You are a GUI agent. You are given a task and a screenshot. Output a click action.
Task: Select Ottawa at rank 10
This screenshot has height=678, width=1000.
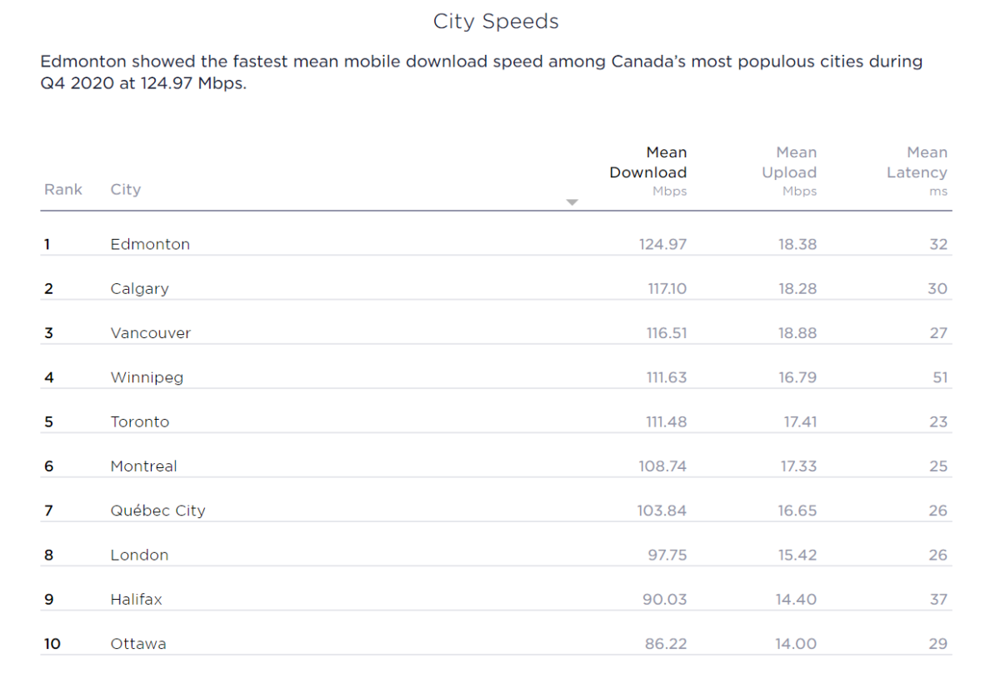(138, 644)
